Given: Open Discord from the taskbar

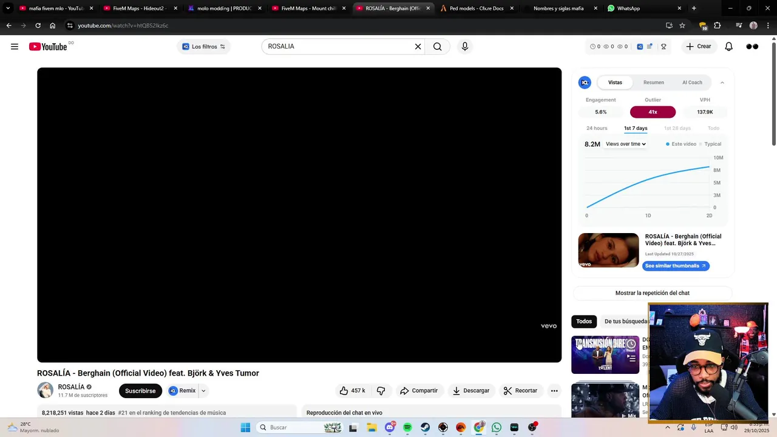Looking at the screenshot, I should click(390, 427).
